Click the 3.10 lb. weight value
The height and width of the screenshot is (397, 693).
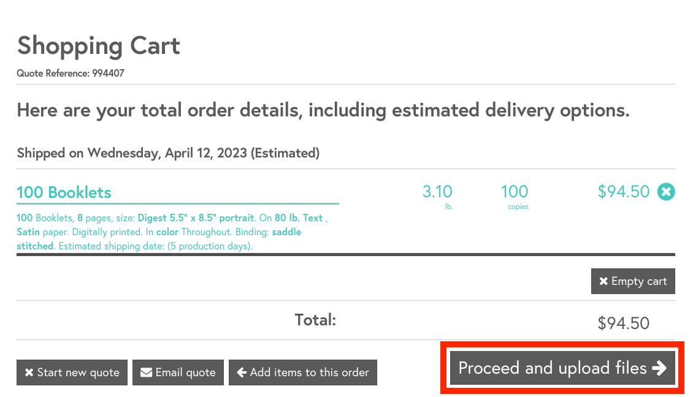point(437,192)
